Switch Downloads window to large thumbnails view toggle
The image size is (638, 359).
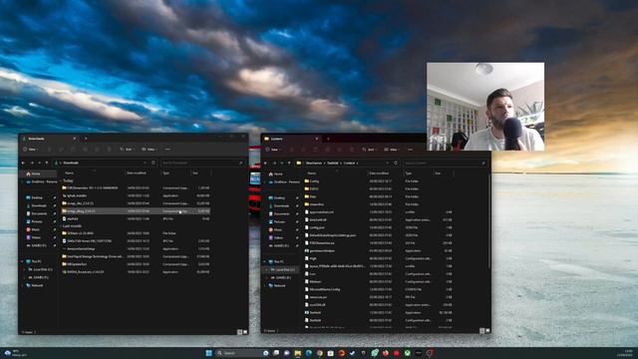point(245,332)
